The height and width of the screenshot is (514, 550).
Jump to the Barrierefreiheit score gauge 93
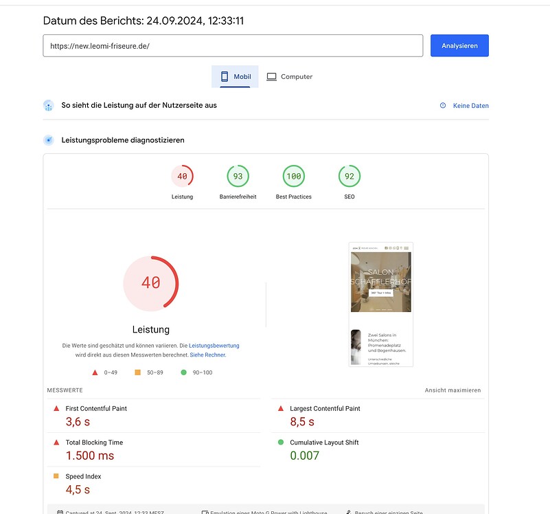238,177
